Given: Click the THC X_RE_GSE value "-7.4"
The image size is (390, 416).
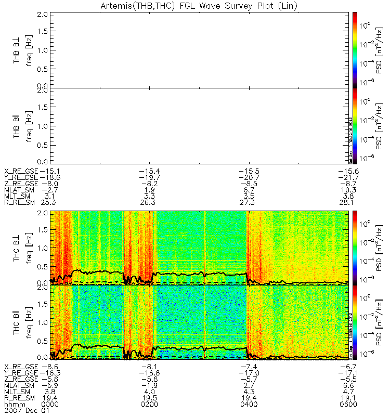Looking at the screenshot, I should click(249, 367).
